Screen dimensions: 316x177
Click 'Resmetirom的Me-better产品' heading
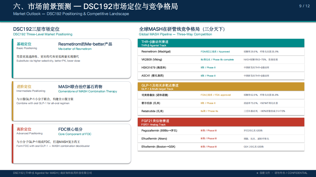[85, 44]
